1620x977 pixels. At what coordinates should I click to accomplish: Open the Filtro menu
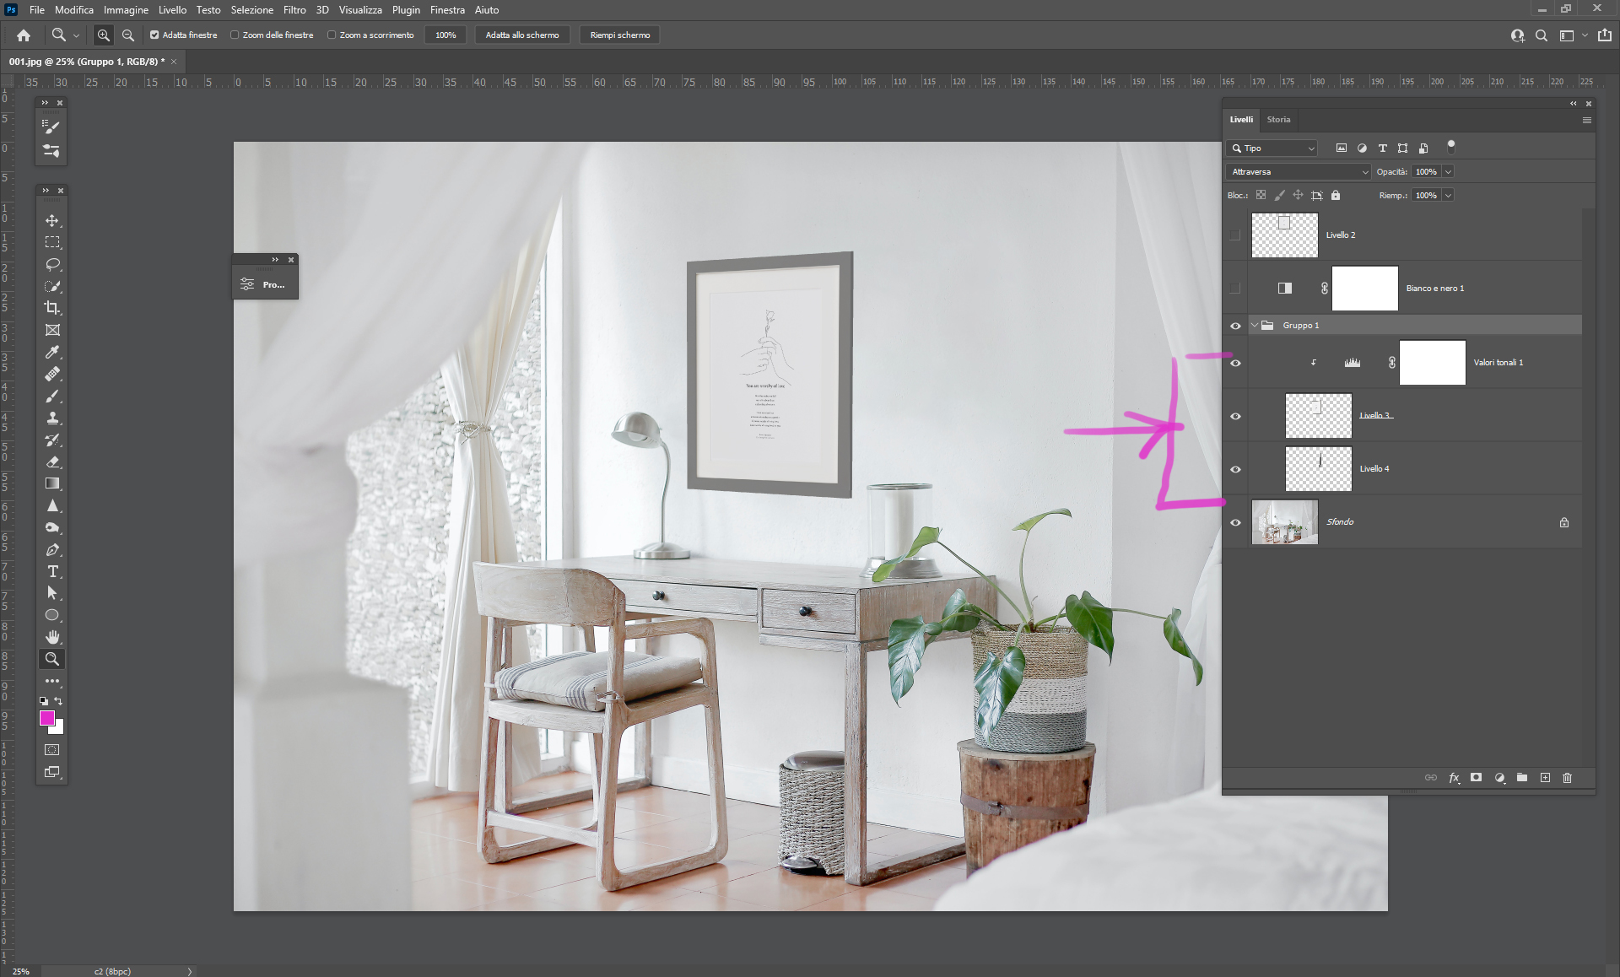tap(294, 10)
